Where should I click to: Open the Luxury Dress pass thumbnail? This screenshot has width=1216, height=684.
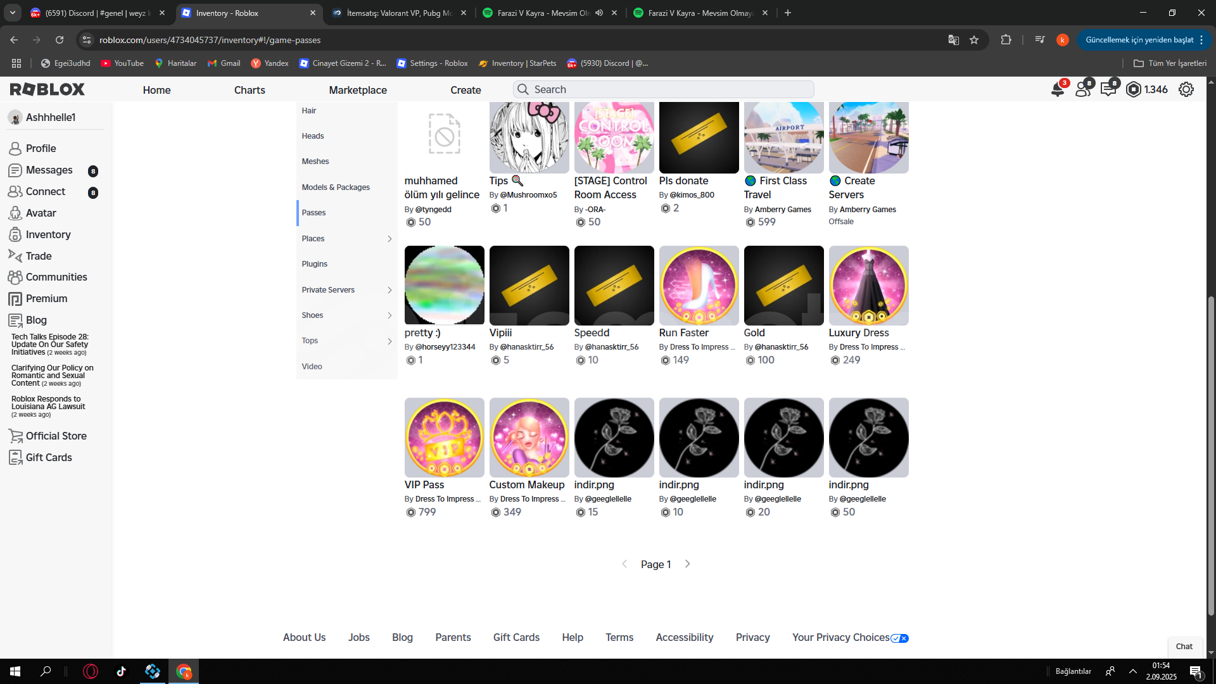coord(868,286)
